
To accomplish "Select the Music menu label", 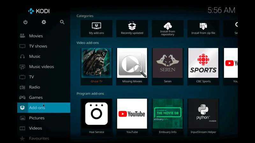I will tap(35, 57).
